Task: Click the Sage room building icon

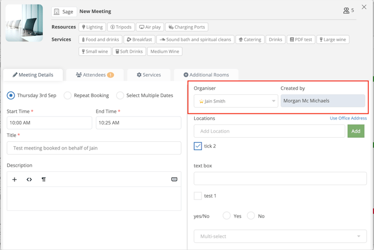Action: (x=56, y=12)
